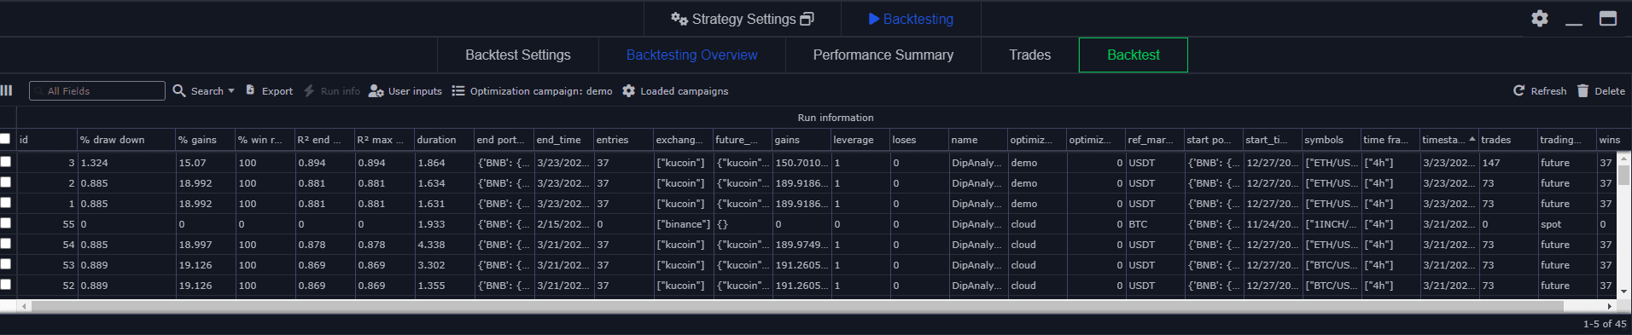Click the name column header
This screenshot has width=1632, height=335.
pyautogui.click(x=978, y=140)
